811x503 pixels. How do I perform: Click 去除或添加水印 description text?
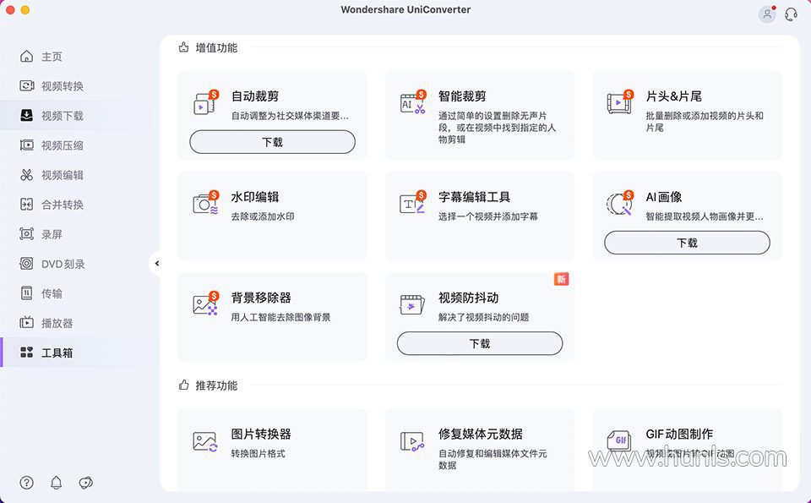click(263, 216)
